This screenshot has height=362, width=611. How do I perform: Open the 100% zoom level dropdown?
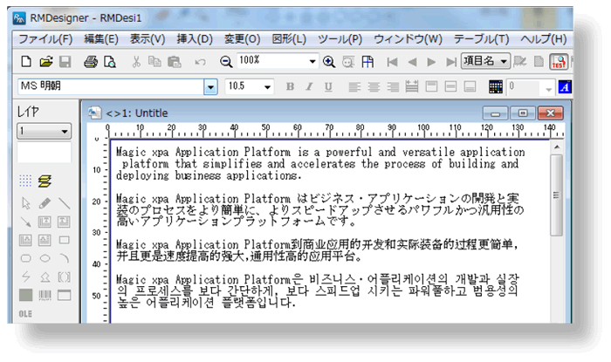click(x=312, y=62)
